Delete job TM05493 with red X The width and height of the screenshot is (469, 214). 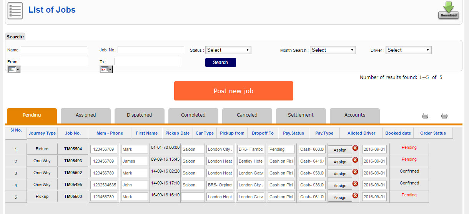tap(355, 160)
